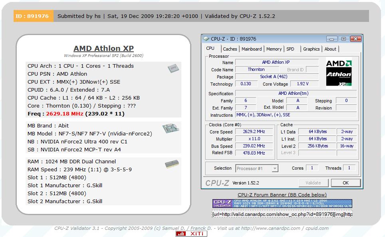Expand the Processor #1 selection dropdown
Screen dimensions: 385x237
(x=275, y=168)
